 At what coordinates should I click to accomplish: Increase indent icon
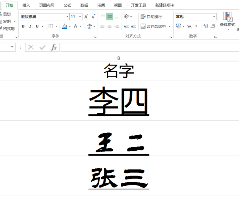coord(133,26)
